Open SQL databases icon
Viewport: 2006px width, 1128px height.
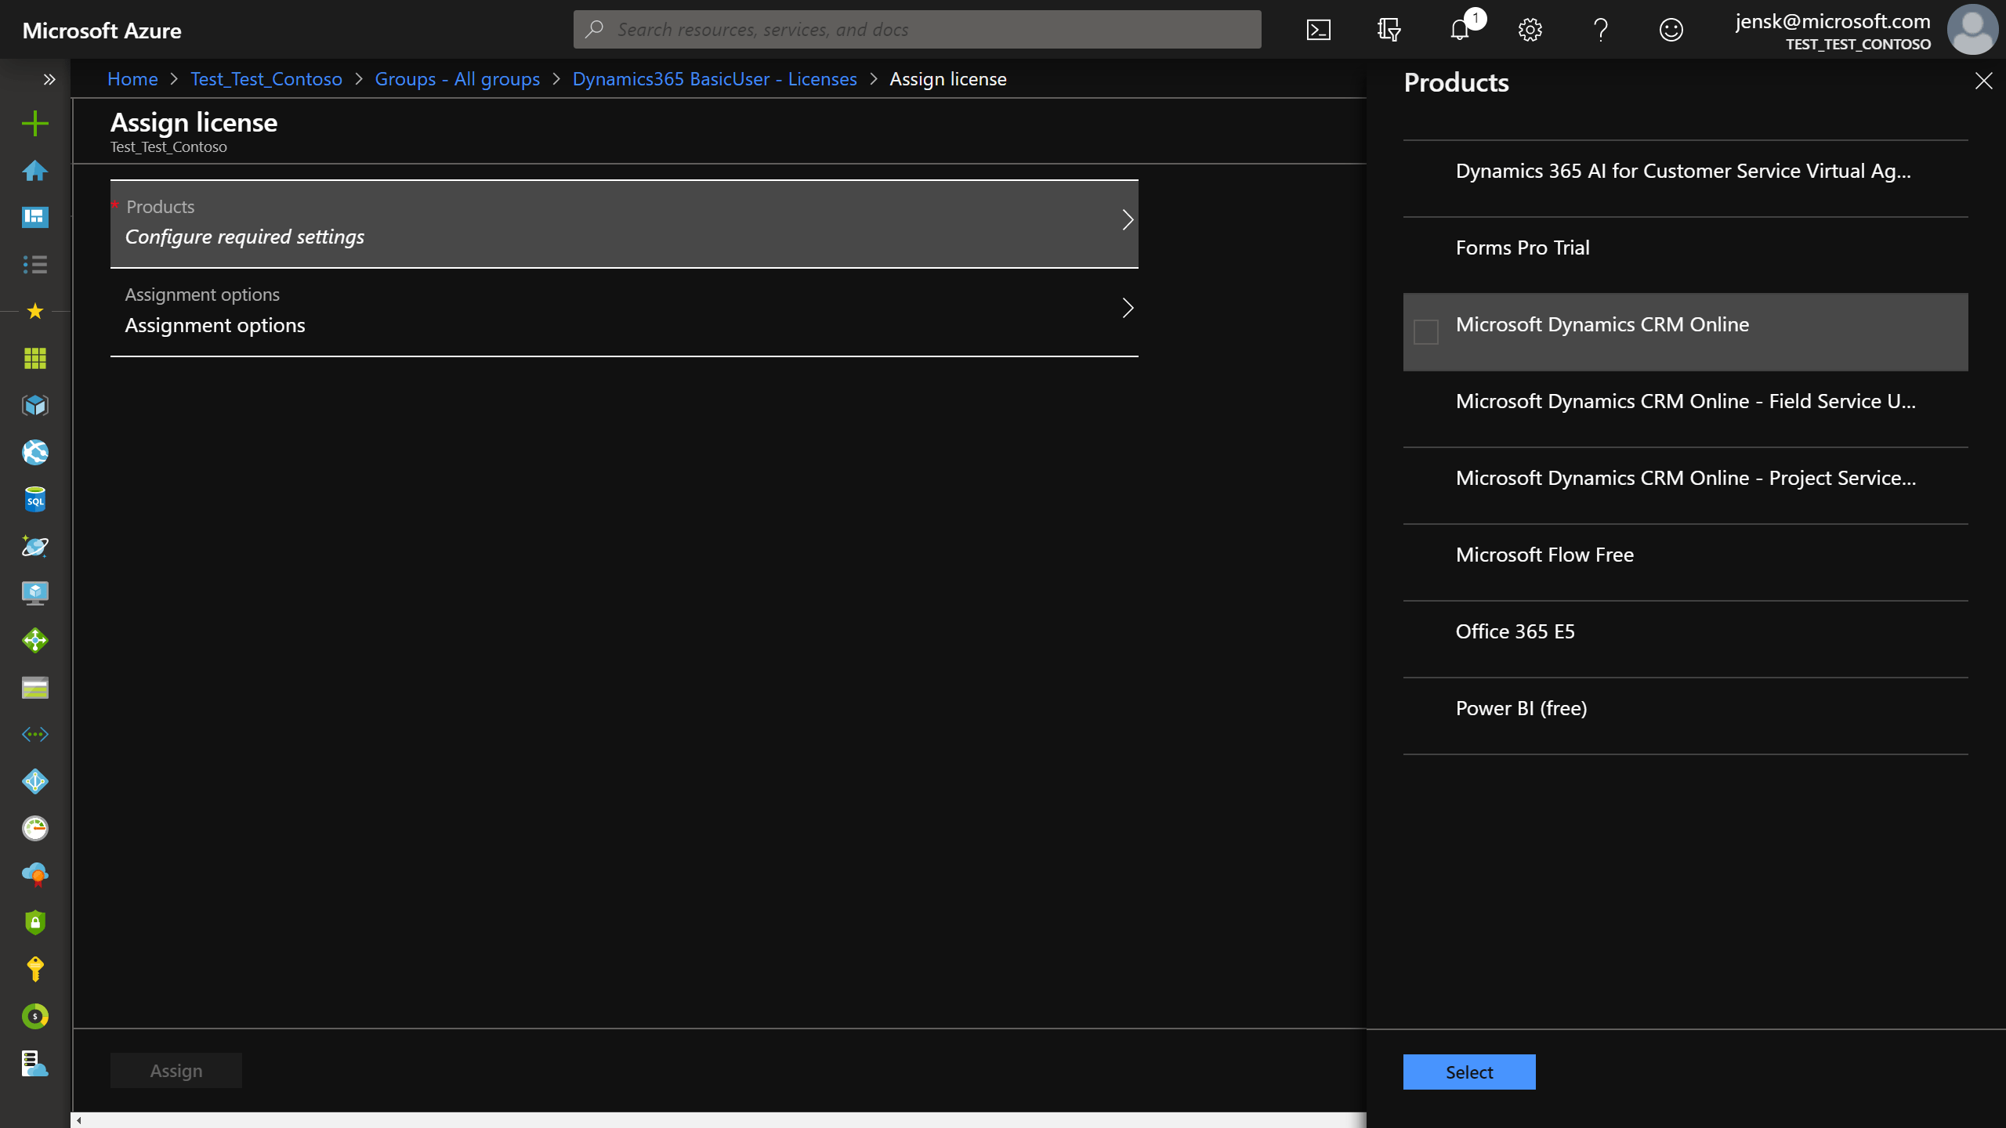(34, 499)
